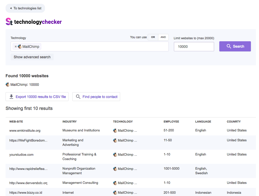This screenshot has height=196, width=259.
Task: Click the MailChimp icon in the emkinstitute.org row
Action: pos(115,130)
